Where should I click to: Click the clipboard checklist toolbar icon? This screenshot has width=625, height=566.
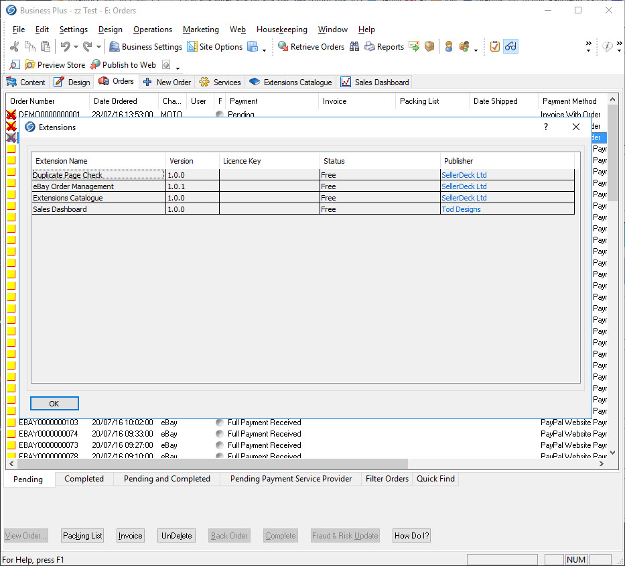point(495,47)
